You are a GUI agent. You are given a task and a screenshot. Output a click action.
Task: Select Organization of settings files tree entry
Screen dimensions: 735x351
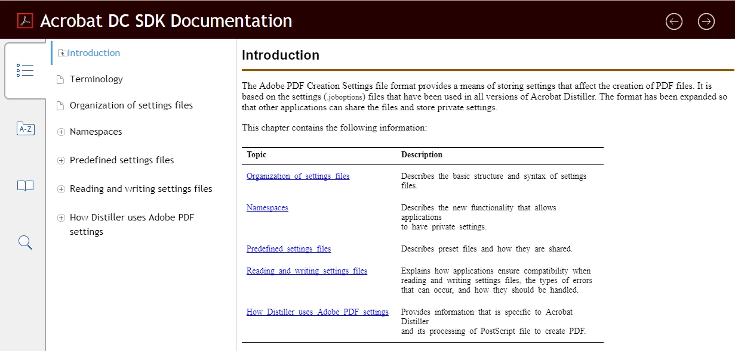(x=131, y=105)
